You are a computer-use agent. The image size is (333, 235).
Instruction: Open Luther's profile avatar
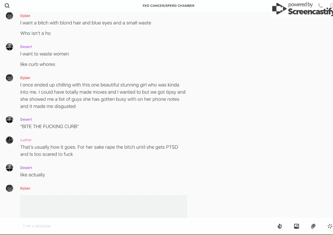[x=9, y=140]
